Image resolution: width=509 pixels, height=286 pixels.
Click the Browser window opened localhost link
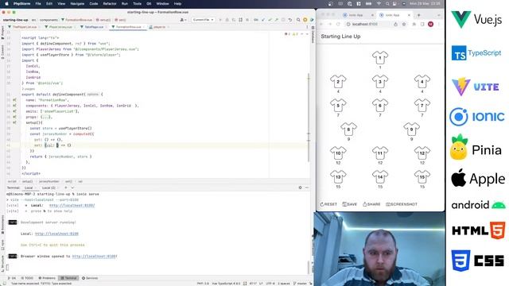click(x=95, y=256)
